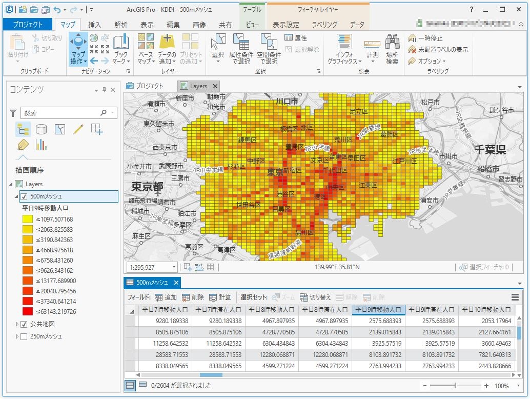
Task: Toggle show selected records view button
Action: 142,385
